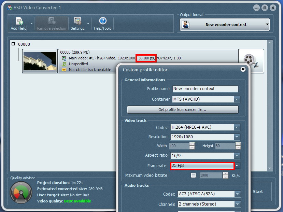Viewport: 283px width, 212px height.
Task: Expand the Settings dropdown arrow
Action: [x=88, y=24]
